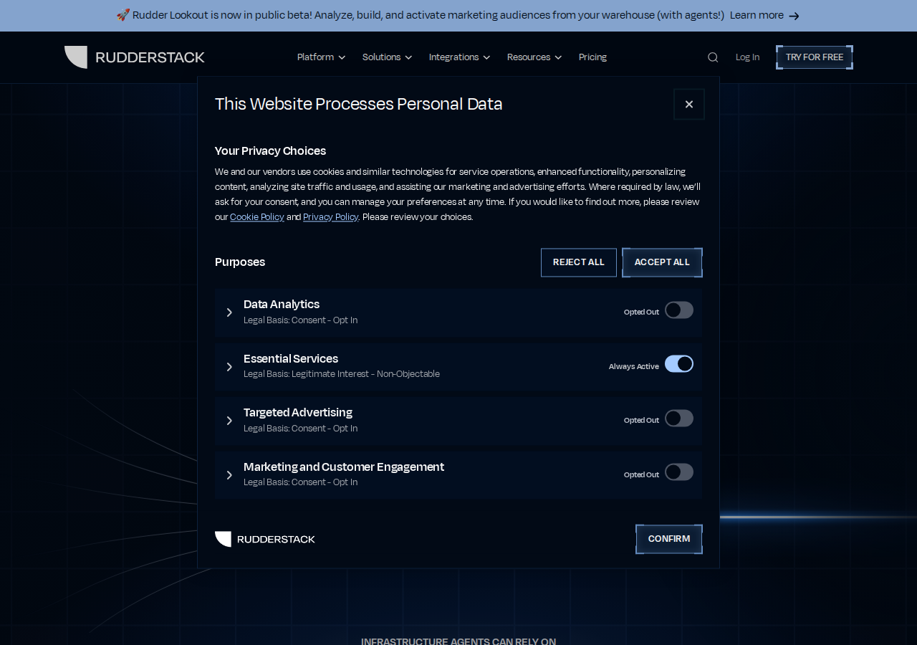Open the Platform dropdown menu
Screen dimensions: 917x645
tap(321, 57)
